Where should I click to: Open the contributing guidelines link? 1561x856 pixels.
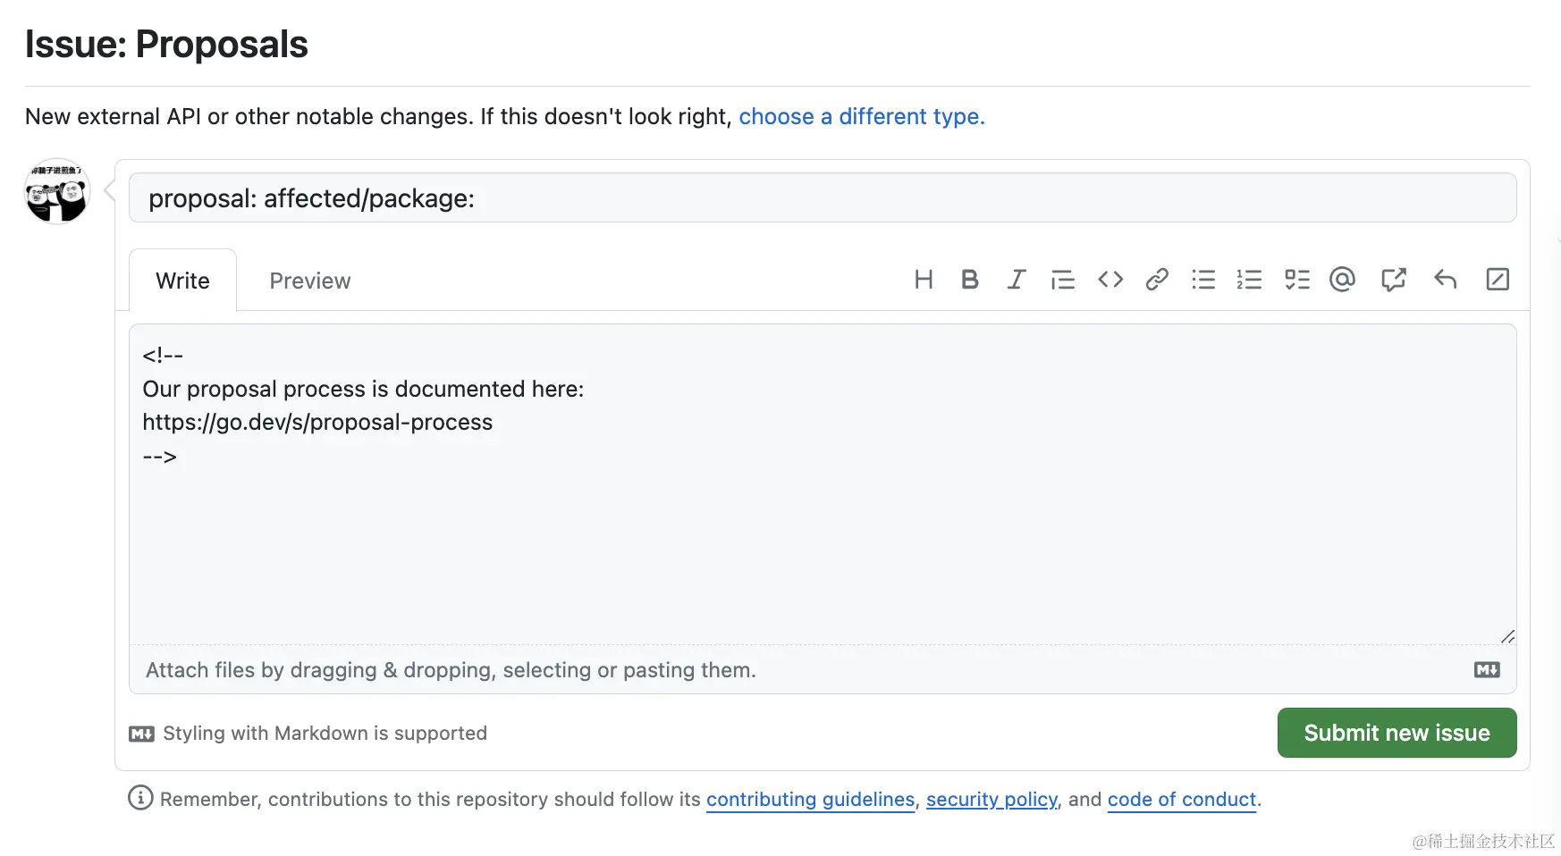point(811,799)
